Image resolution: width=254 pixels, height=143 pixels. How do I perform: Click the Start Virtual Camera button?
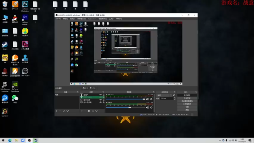pyautogui.click(x=187, y=101)
